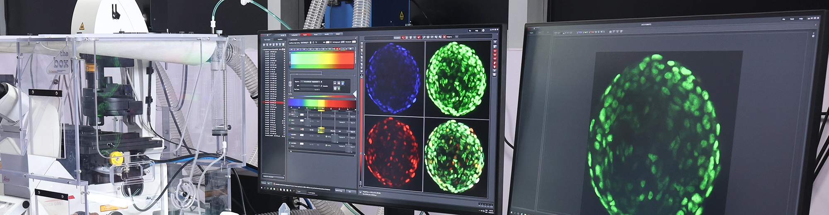Toggle the red Ch1 channel button
Viewport: 829px width, 215px height.
click(x=494, y=51)
